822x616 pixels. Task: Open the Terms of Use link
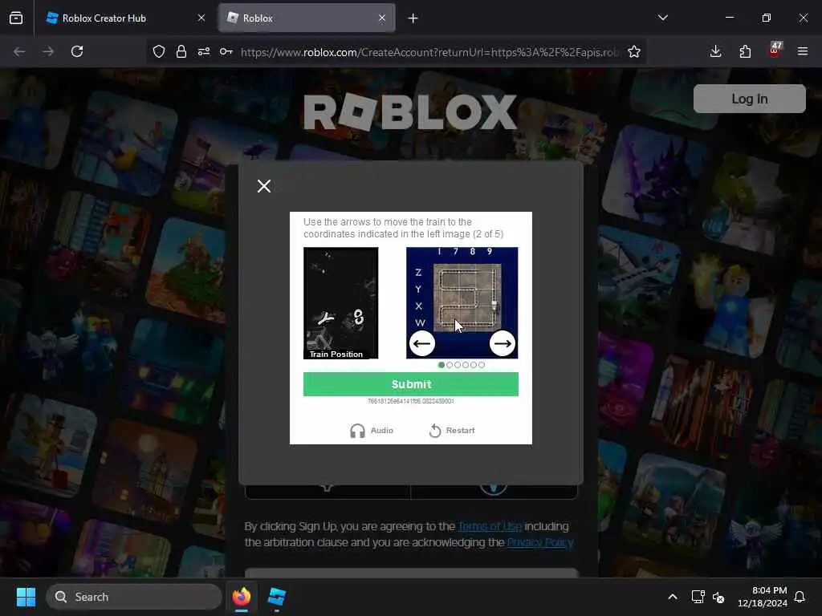point(490,526)
